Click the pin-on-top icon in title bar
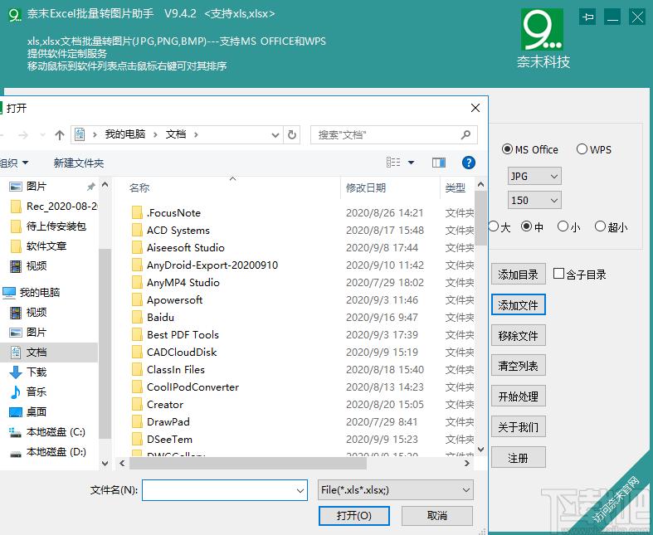Viewport: 653px width, 535px height. tap(587, 17)
